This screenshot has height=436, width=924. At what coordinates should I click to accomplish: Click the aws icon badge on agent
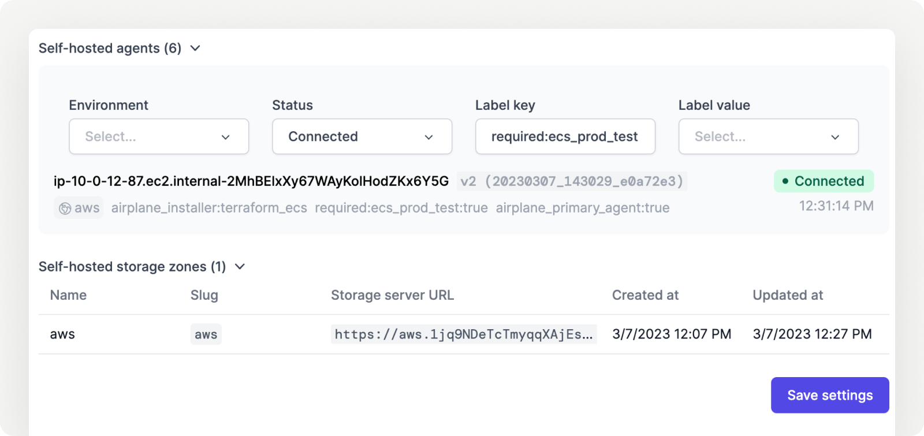coord(79,208)
